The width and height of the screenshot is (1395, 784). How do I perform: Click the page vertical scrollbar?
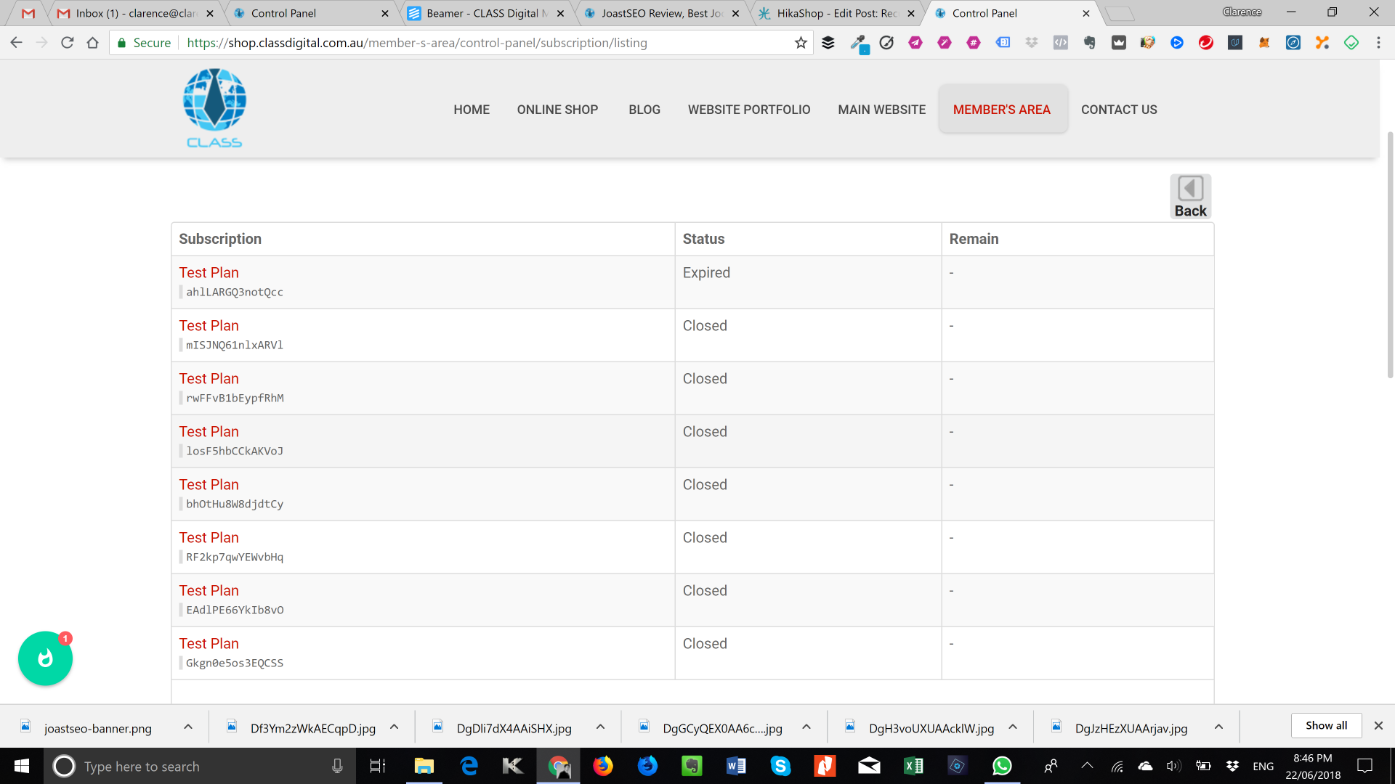1390,254
